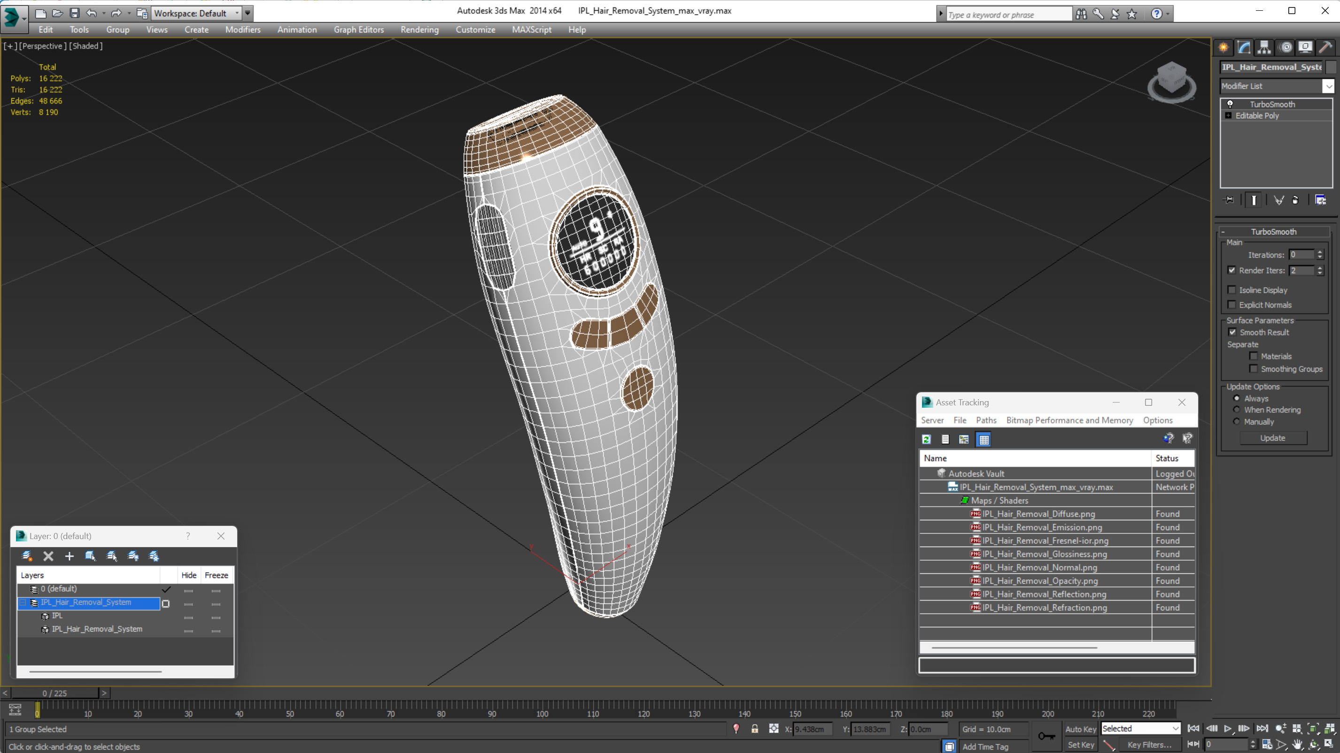Click the Pin Stack icon
Screen dimensions: 1340x753
pos(1229,200)
